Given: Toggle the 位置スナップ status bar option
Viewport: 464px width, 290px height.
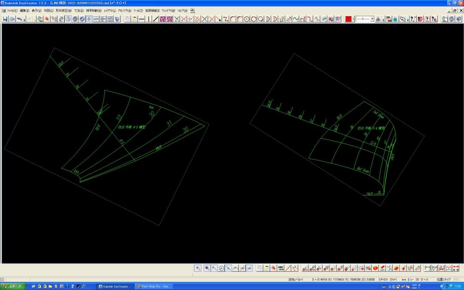Looking at the screenshot, I should tap(444, 279).
